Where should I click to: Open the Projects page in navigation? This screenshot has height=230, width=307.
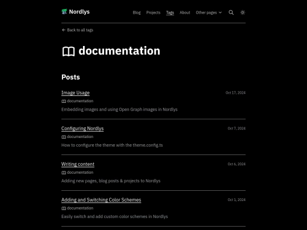[x=153, y=12]
